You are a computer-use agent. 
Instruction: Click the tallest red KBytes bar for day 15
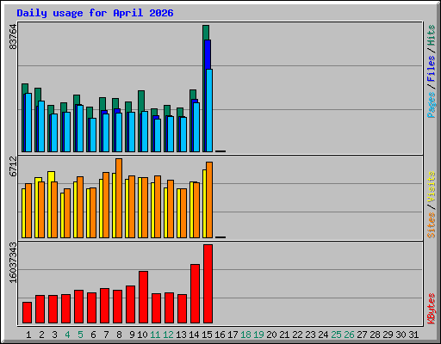coord(208,284)
